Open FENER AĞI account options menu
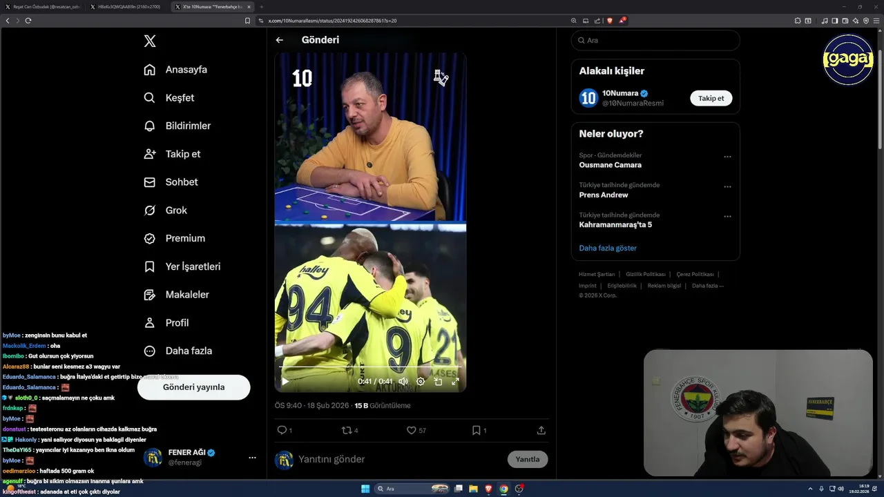The image size is (884, 497). pyautogui.click(x=252, y=458)
